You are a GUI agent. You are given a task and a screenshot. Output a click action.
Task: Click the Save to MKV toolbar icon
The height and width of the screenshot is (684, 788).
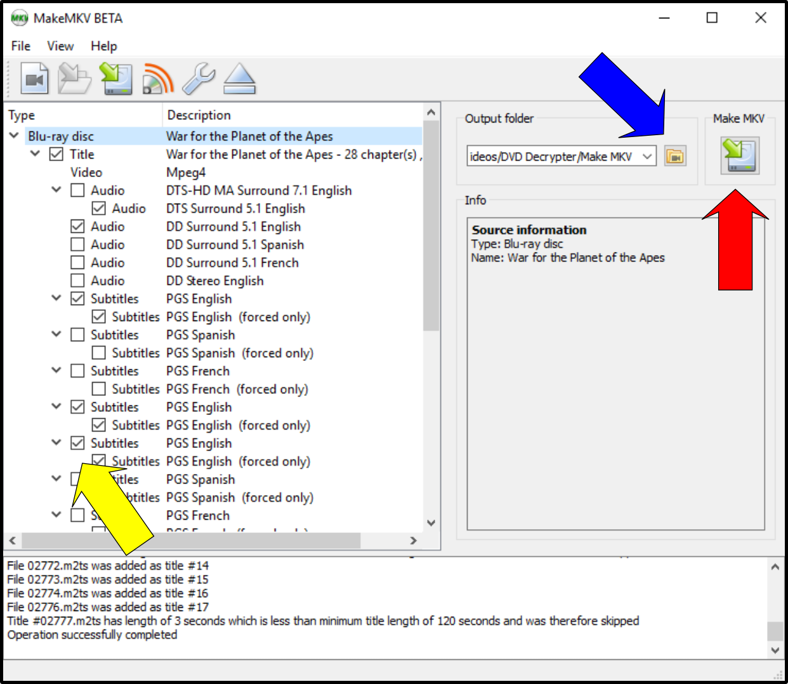click(115, 79)
